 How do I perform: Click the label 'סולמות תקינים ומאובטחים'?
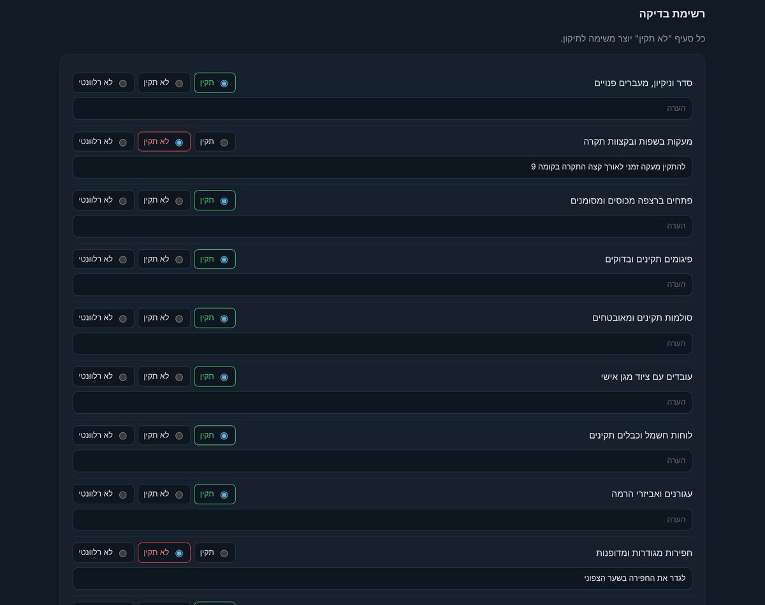(x=642, y=318)
